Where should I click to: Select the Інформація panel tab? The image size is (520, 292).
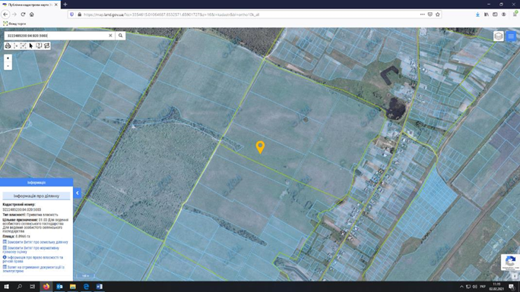tap(36, 182)
